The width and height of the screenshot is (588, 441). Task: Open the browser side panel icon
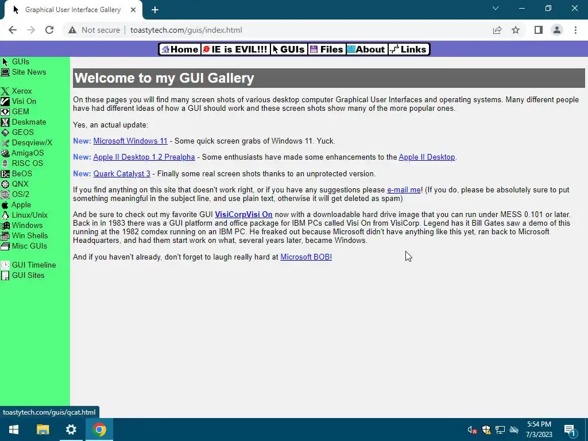tap(538, 30)
